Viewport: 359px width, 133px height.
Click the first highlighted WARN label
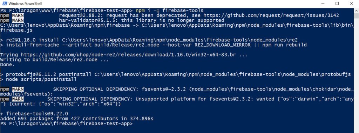[18, 15]
